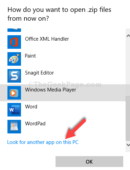Screen dimensions: 130x170
Task: Click the scrollbar down arrow
Action: [x=128, y=145]
